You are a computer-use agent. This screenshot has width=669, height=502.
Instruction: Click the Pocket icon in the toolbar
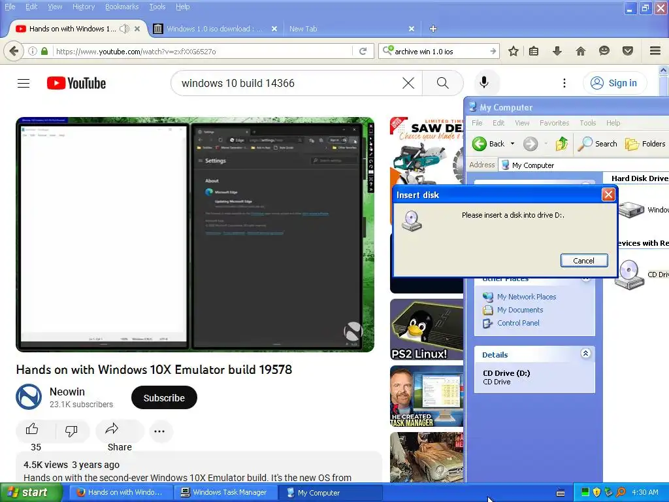tap(628, 51)
